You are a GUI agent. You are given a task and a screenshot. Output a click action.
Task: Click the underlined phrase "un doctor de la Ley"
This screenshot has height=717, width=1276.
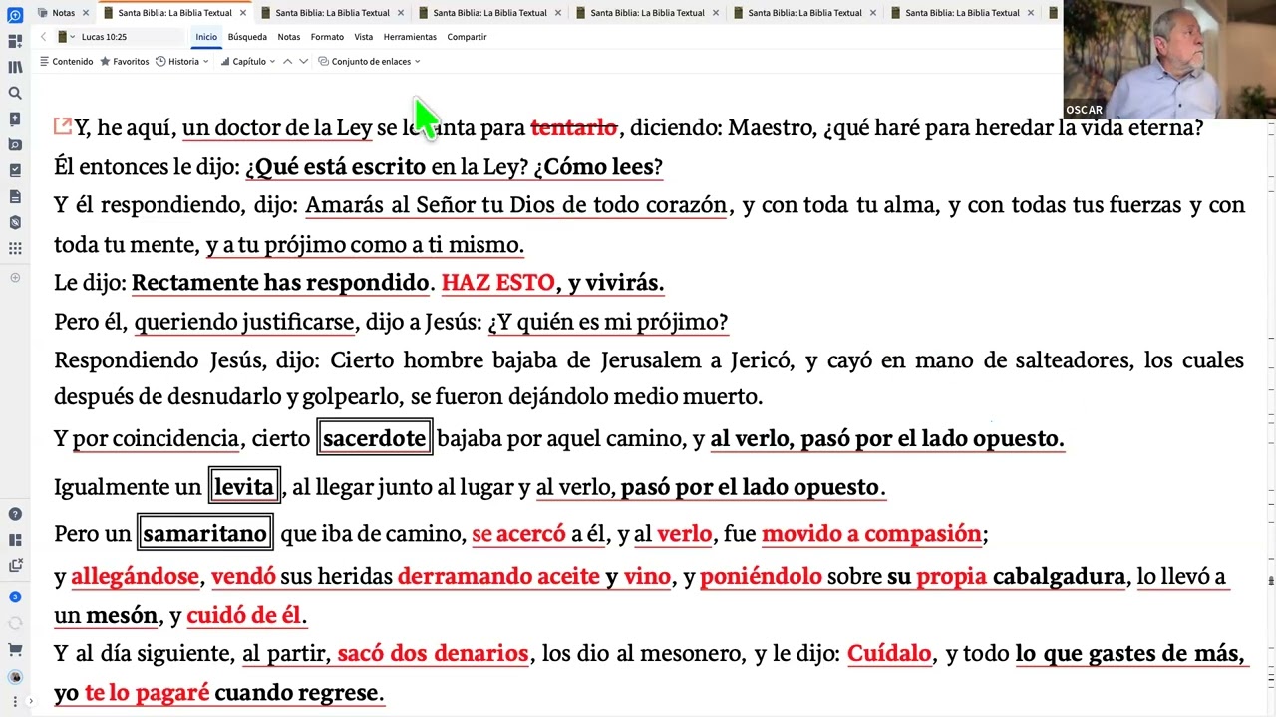coord(277,128)
